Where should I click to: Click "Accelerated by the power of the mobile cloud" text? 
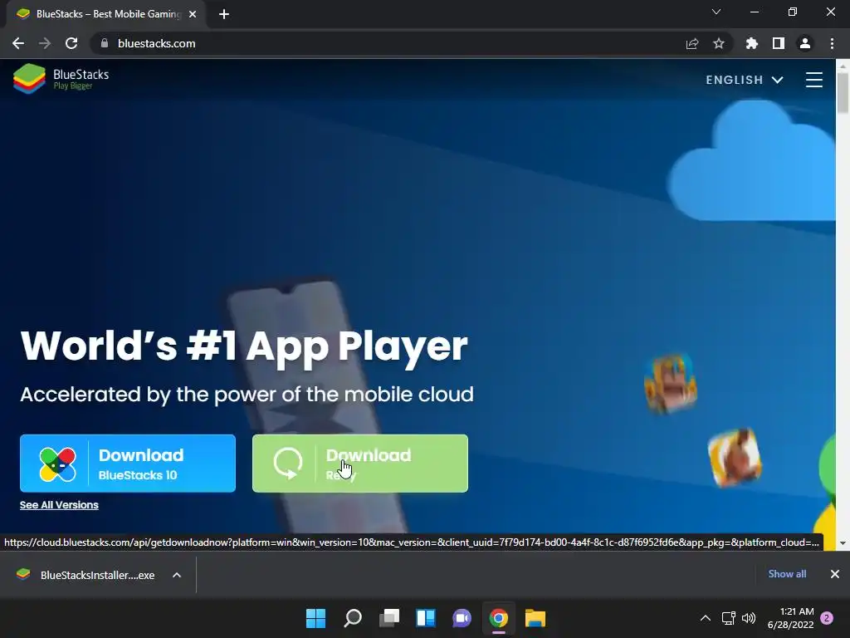click(x=247, y=395)
